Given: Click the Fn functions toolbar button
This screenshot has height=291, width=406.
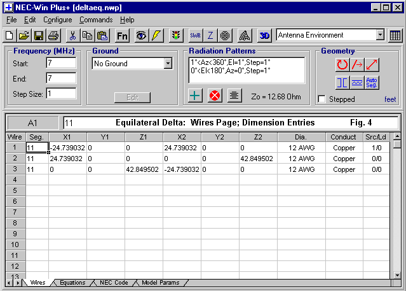Looking at the screenshot, I should pyautogui.click(x=122, y=35).
